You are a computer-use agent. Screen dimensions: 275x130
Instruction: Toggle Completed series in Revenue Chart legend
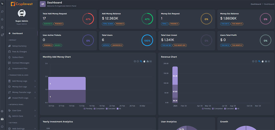(x=217, y=109)
